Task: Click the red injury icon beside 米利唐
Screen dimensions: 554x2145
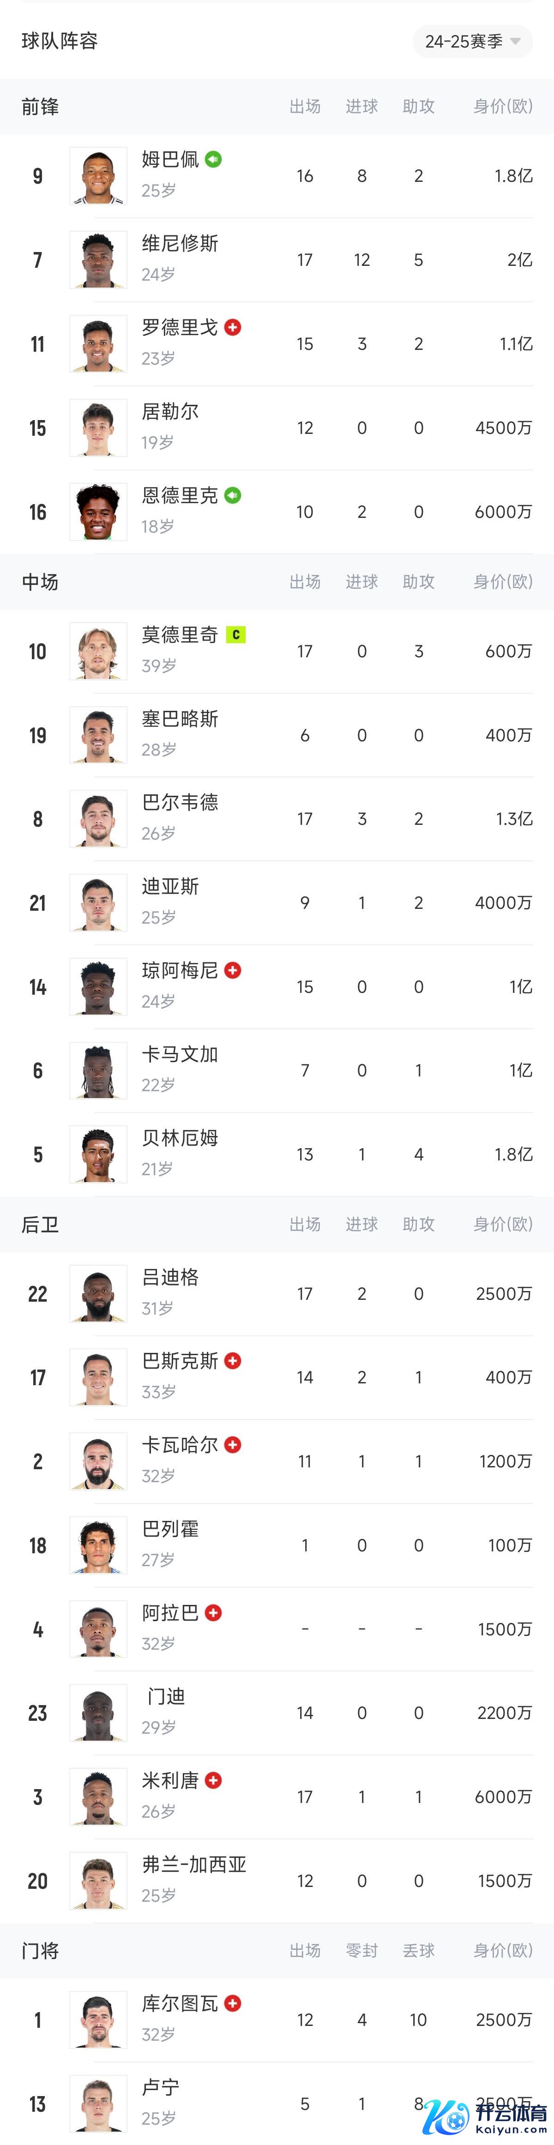Action: click(213, 1780)
